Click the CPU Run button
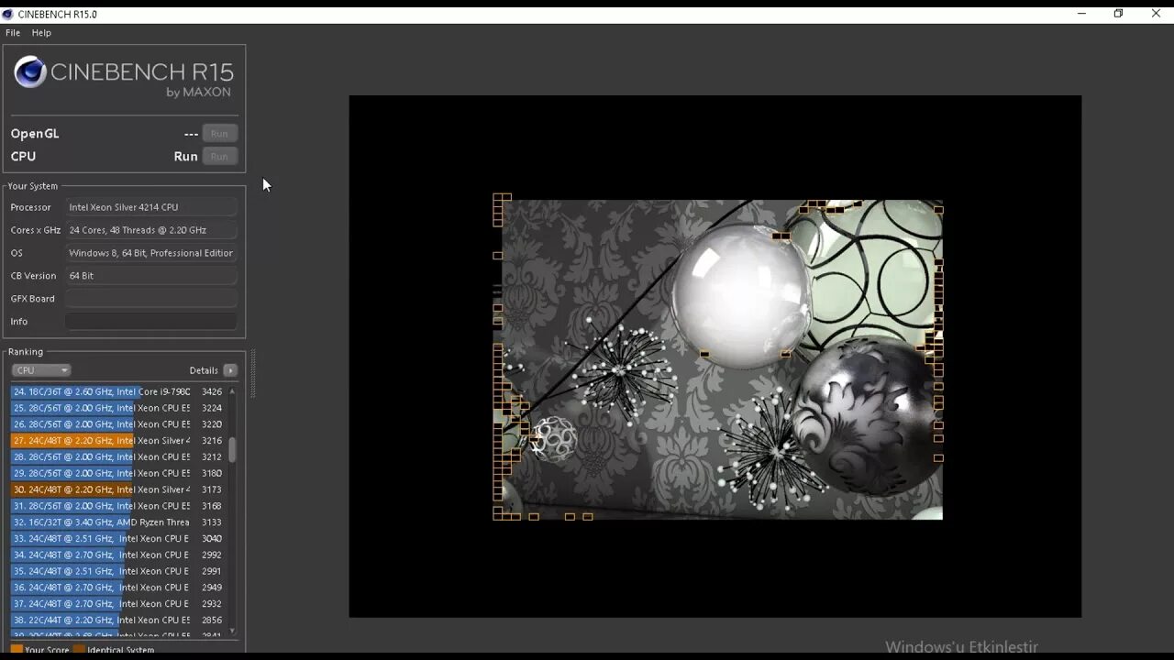The width and height of the screenshot is (1174, 660). 219,157
